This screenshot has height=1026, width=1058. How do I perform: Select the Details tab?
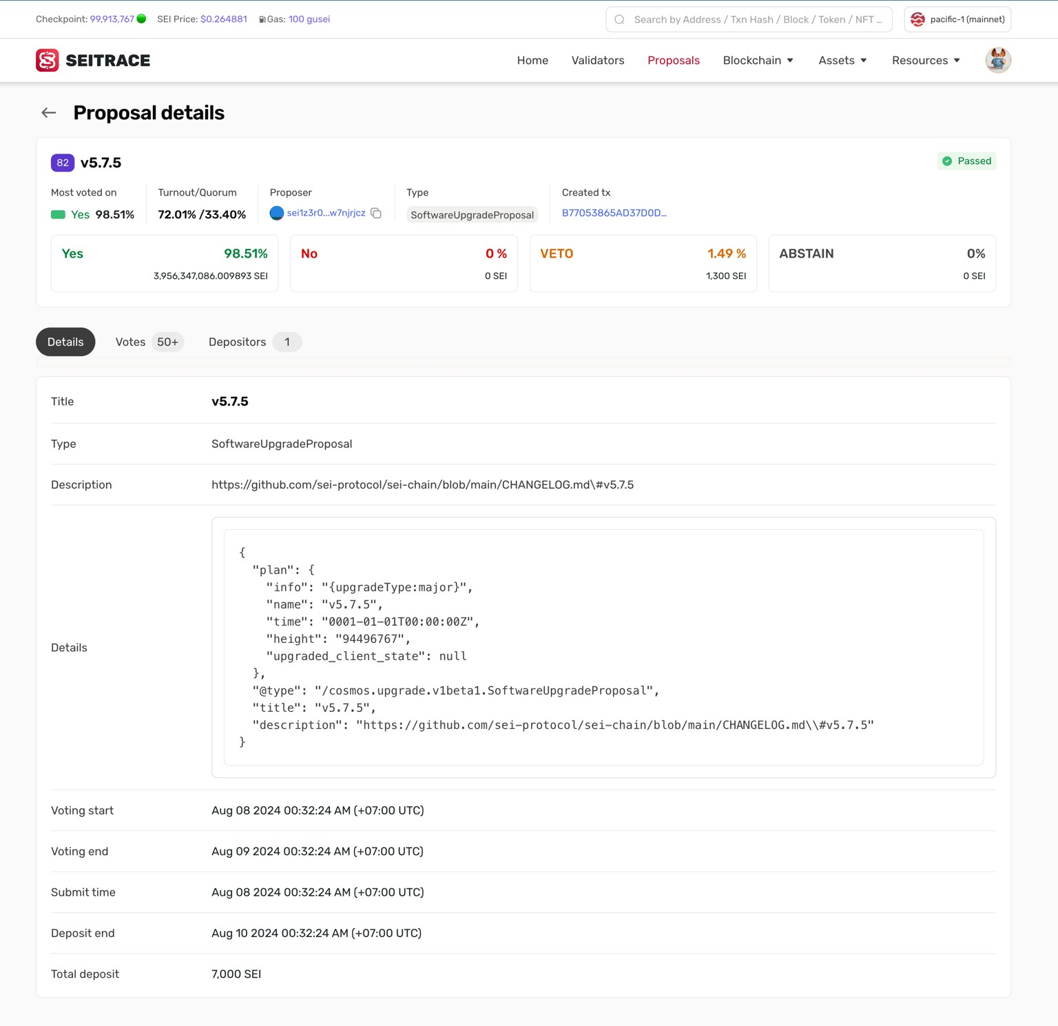click(x=65, y=342)
